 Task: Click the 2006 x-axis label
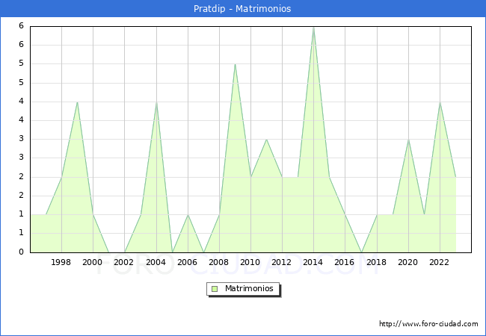(187, 262)
